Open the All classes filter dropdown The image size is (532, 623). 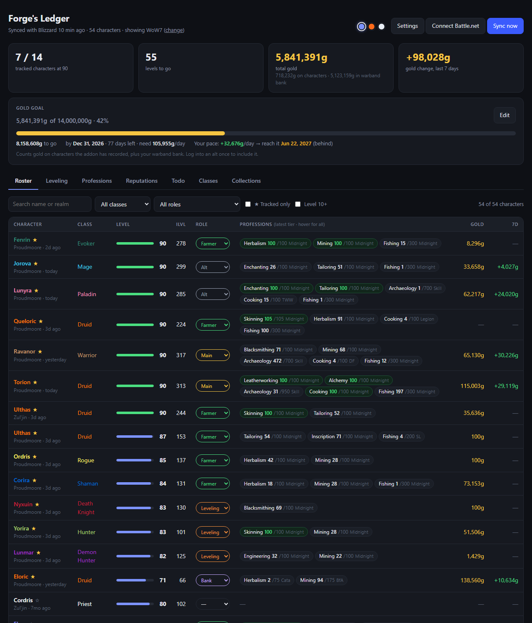click(x=123, y=204)
